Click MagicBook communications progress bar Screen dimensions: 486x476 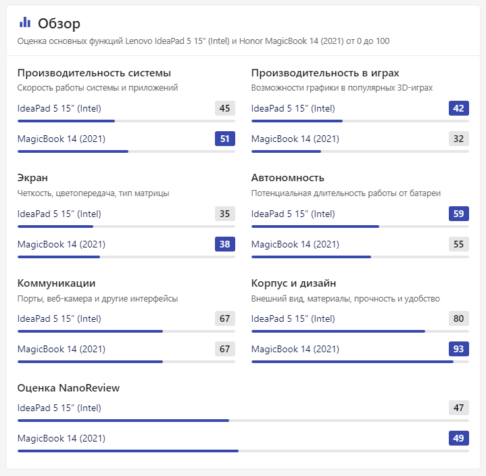pos(126,362)
